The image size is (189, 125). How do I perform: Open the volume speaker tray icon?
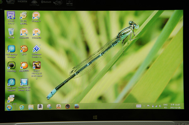[x=160, y=106]
